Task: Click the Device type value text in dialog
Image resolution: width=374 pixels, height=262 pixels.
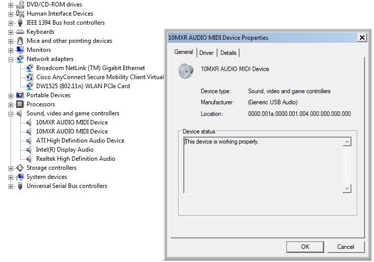Action: (289, 91)
